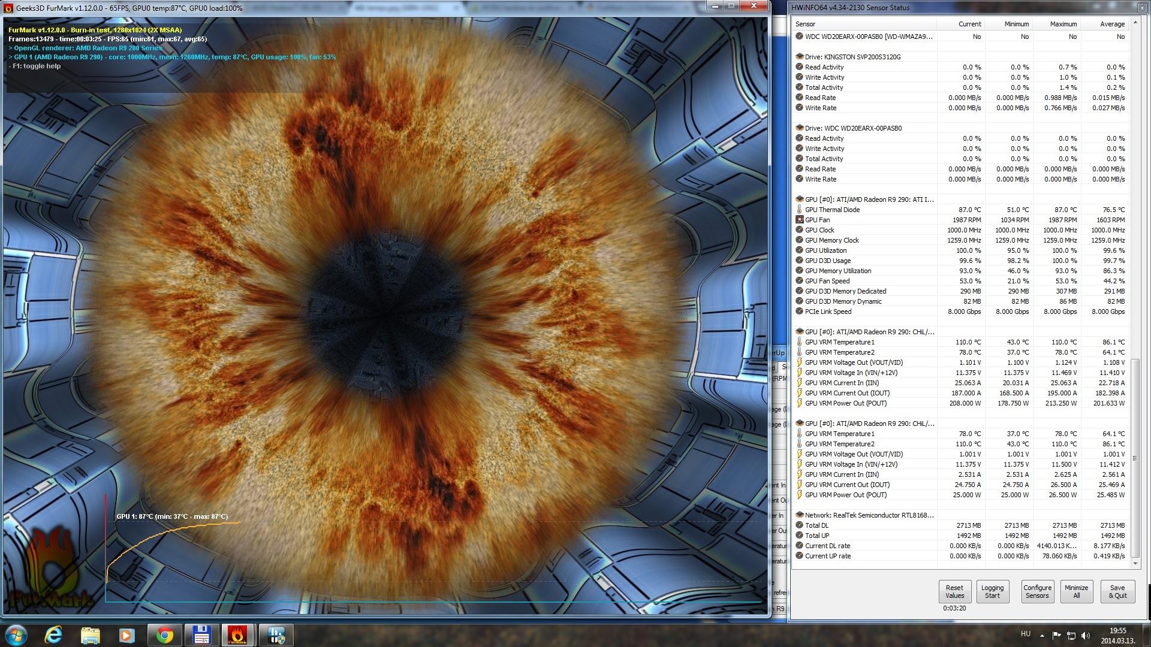Click the icon beside GPU Memory Clock
This screenshot has height=647, width=1151.
799,240
